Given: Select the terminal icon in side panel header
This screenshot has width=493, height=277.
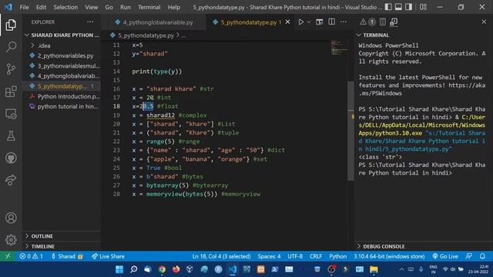Looking at the screenshot, I should [x=394, y=22].
